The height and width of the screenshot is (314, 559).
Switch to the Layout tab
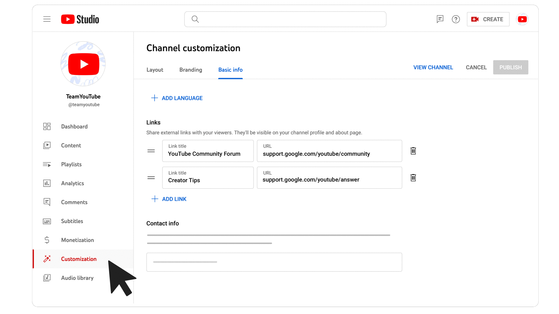pos(155,70)
